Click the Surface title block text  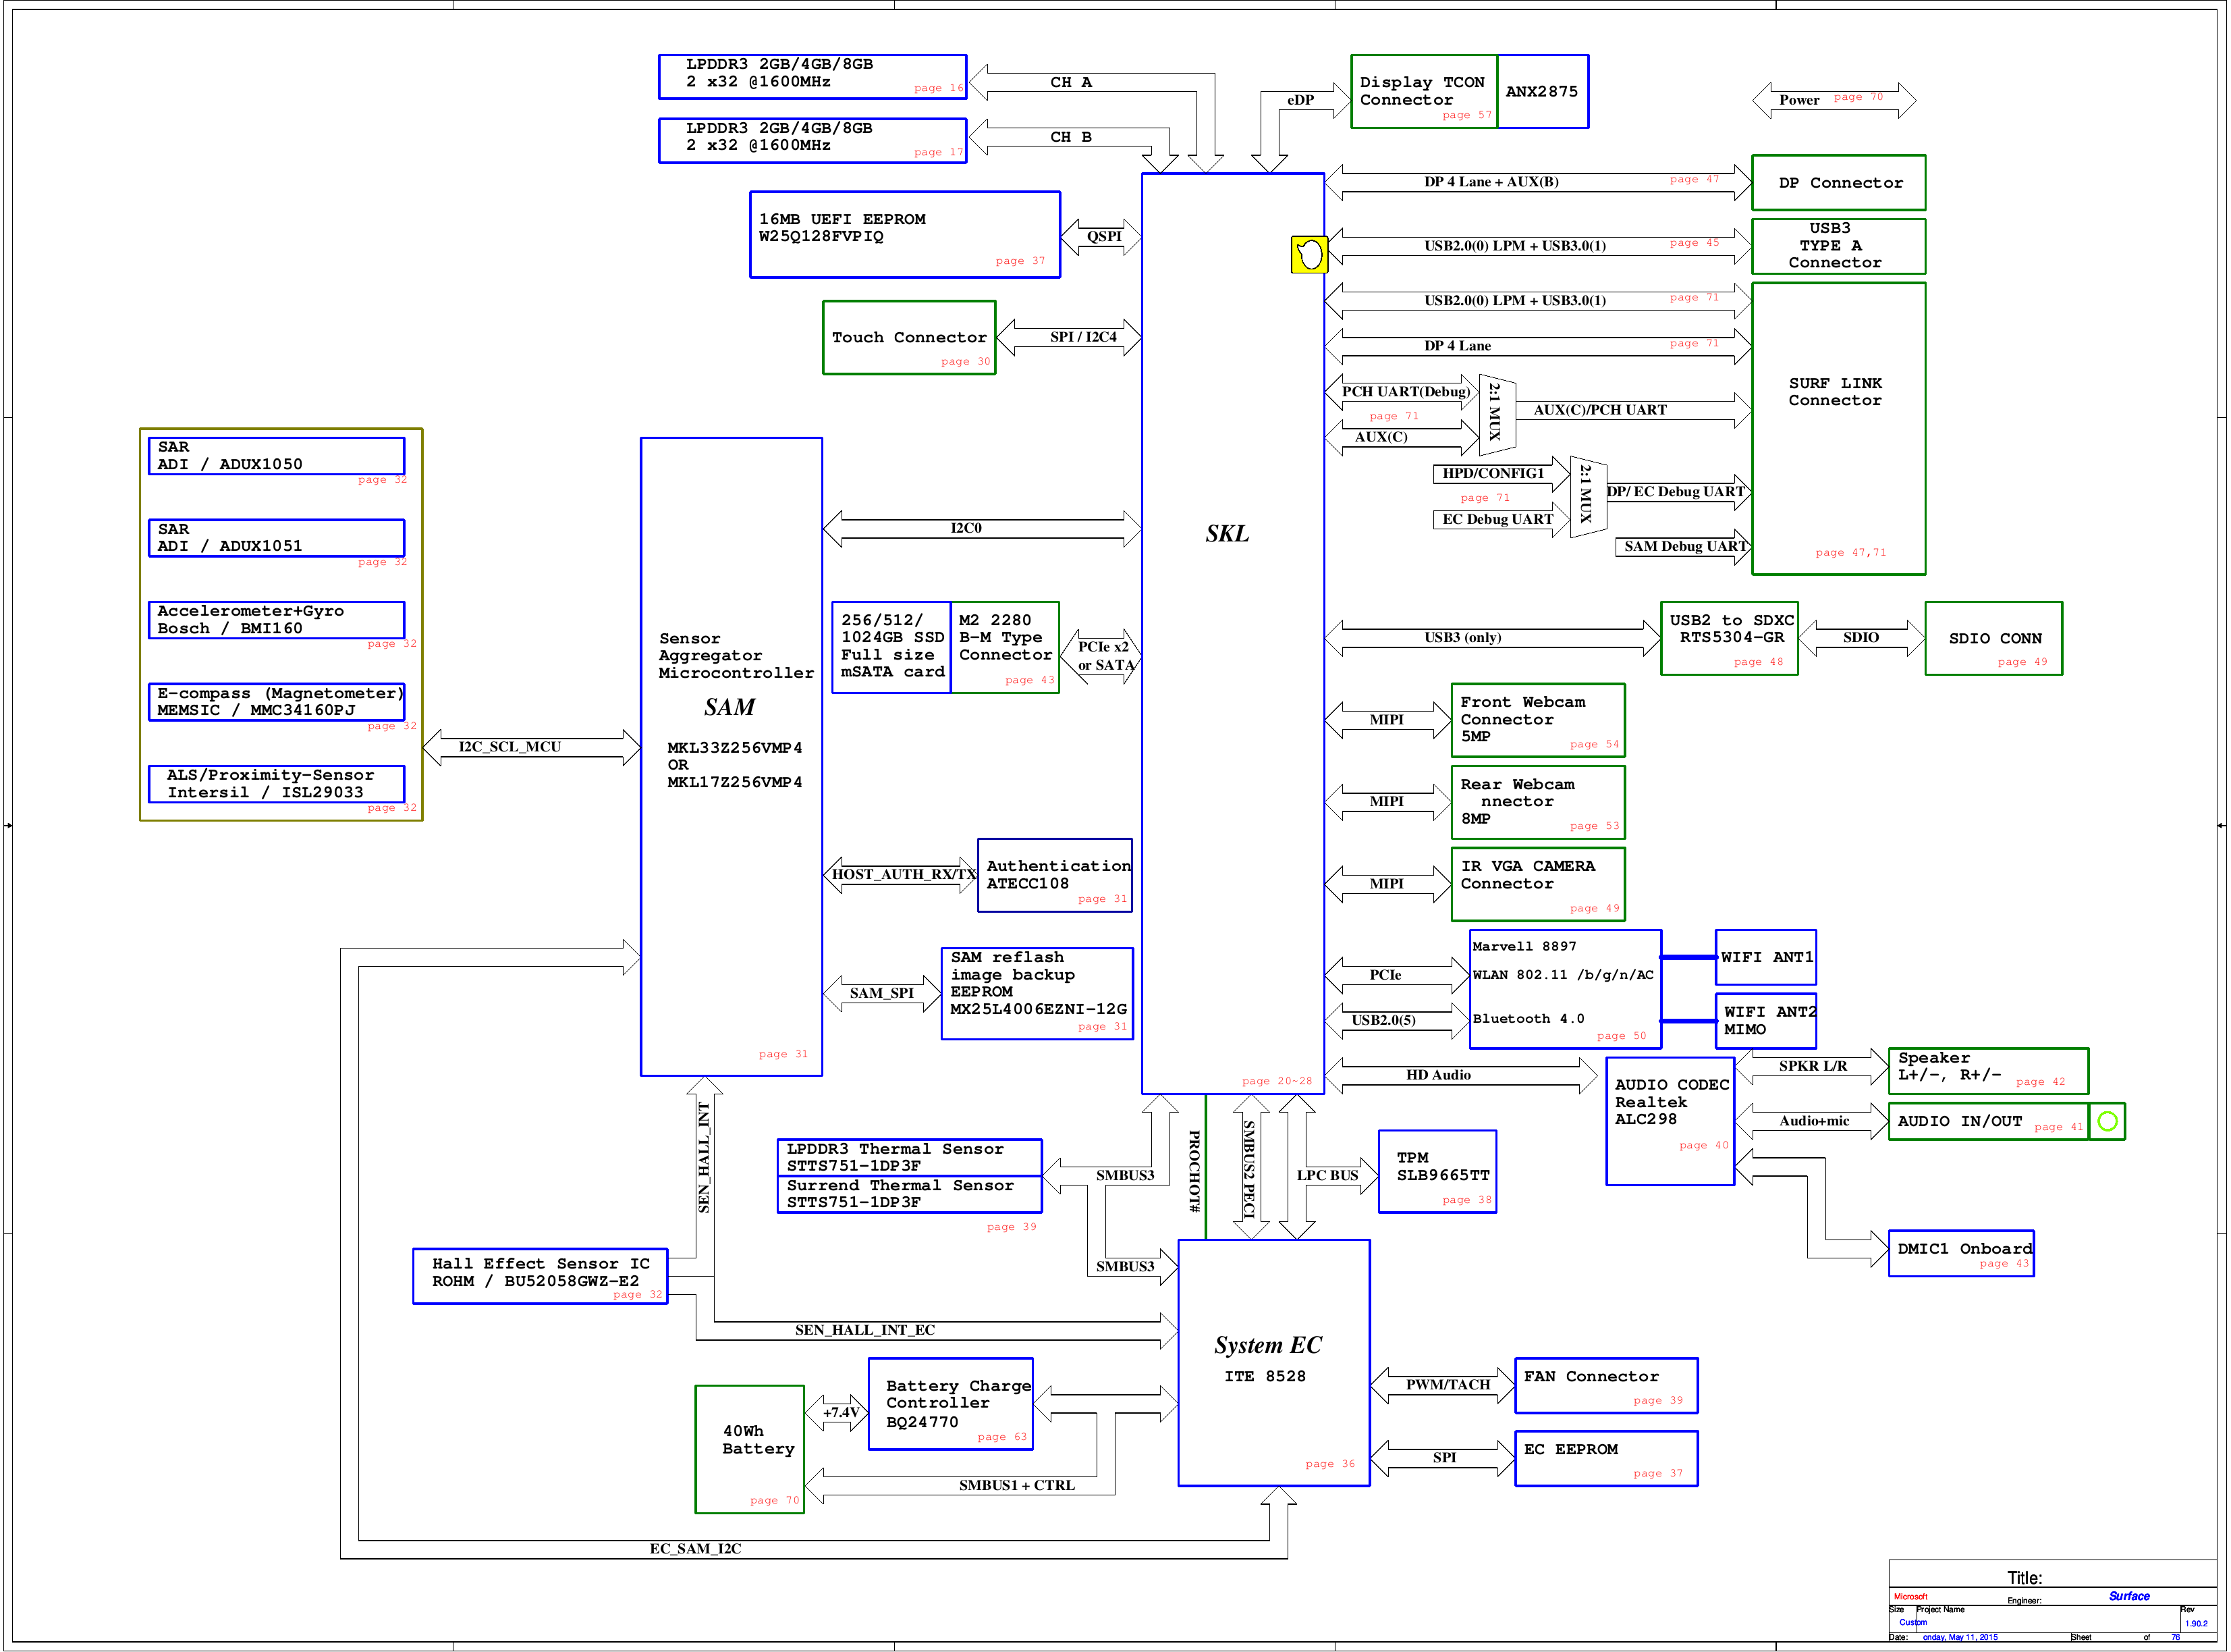2129,1597
